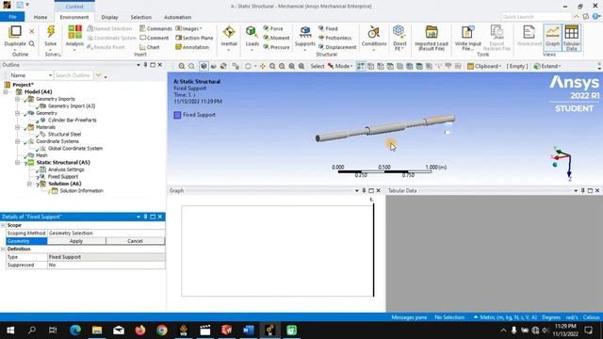This screenshot has width=603, height=339.
Task: Select Geometry Import (A3) in outline
Action: pos(72,106)
